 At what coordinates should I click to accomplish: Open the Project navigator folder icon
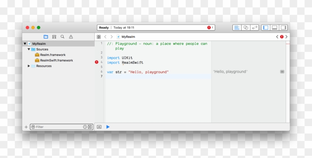click(46, 37)
